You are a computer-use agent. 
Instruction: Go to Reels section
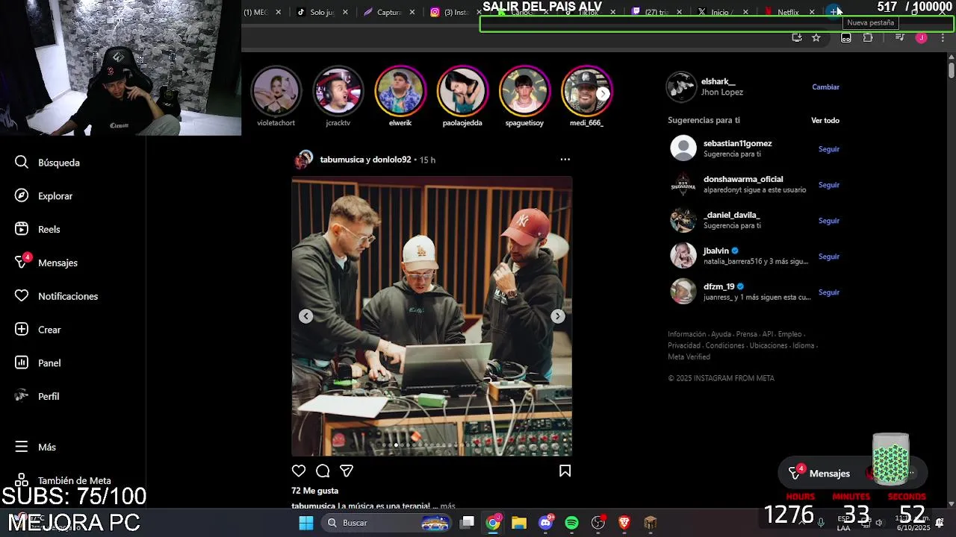pyautogui.click(x=38, y=229)
